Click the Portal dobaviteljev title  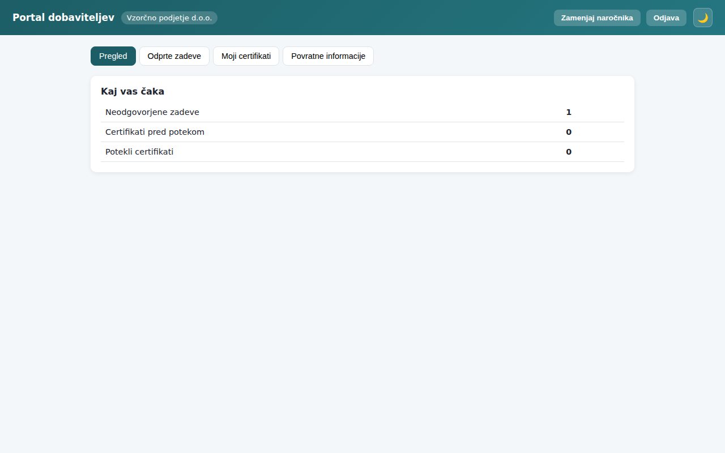(x=63, y=18)
